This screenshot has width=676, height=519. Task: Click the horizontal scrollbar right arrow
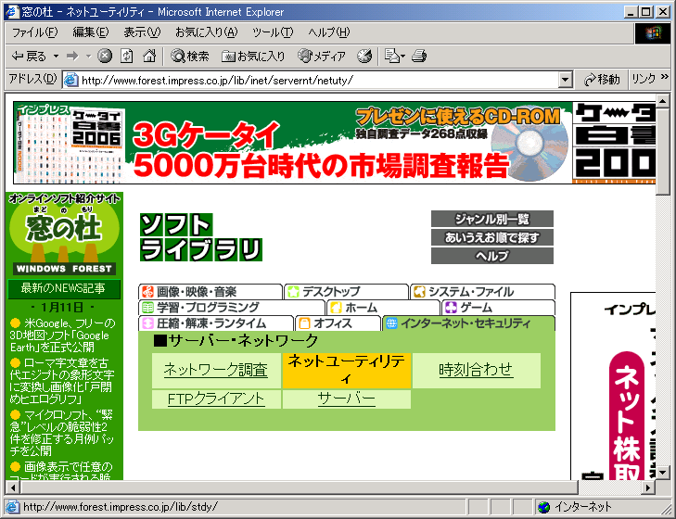(x=647, y=487)
